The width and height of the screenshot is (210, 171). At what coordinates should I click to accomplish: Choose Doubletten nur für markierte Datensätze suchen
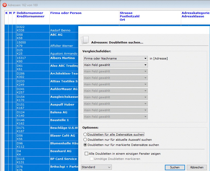point(85,145)
